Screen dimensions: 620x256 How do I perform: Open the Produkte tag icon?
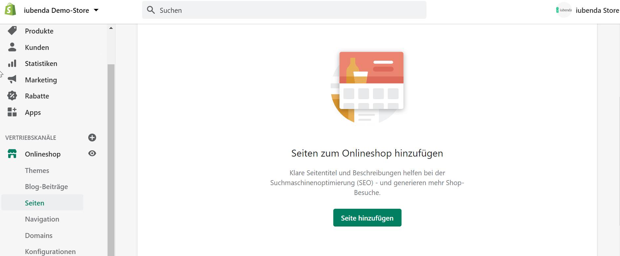coord(12,31)
